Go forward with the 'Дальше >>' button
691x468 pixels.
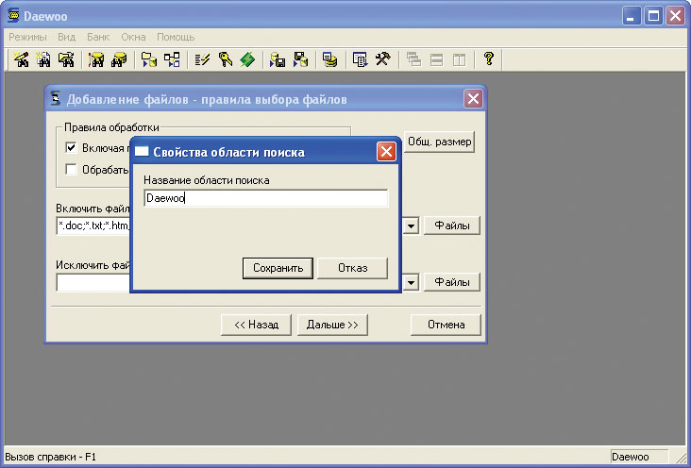point(332,325)
